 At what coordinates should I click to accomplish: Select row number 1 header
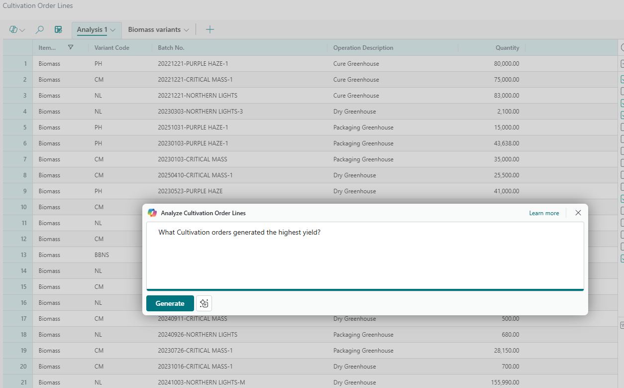pos(18,64)
